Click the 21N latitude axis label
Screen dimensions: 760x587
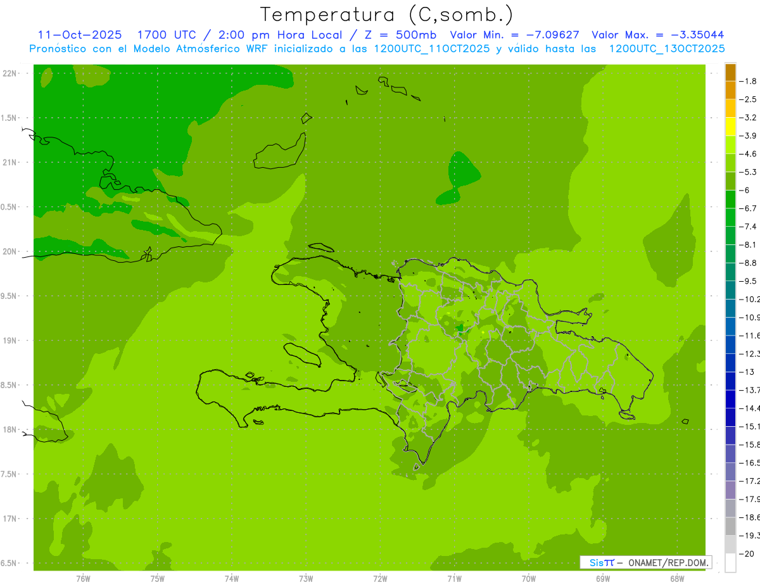tap(10, 162)
